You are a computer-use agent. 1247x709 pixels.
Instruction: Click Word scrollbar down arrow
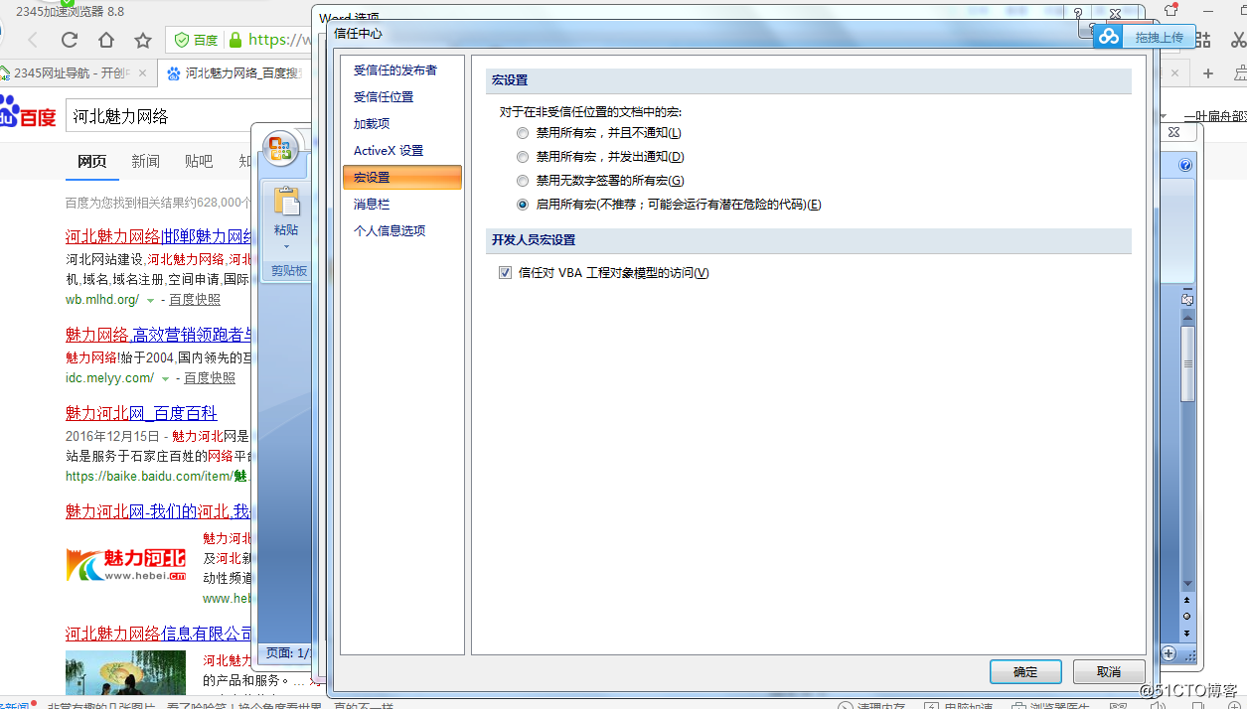[x=1187, y=584]
